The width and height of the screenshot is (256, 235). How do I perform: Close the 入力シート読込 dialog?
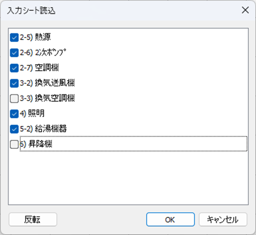coord(245,10)
